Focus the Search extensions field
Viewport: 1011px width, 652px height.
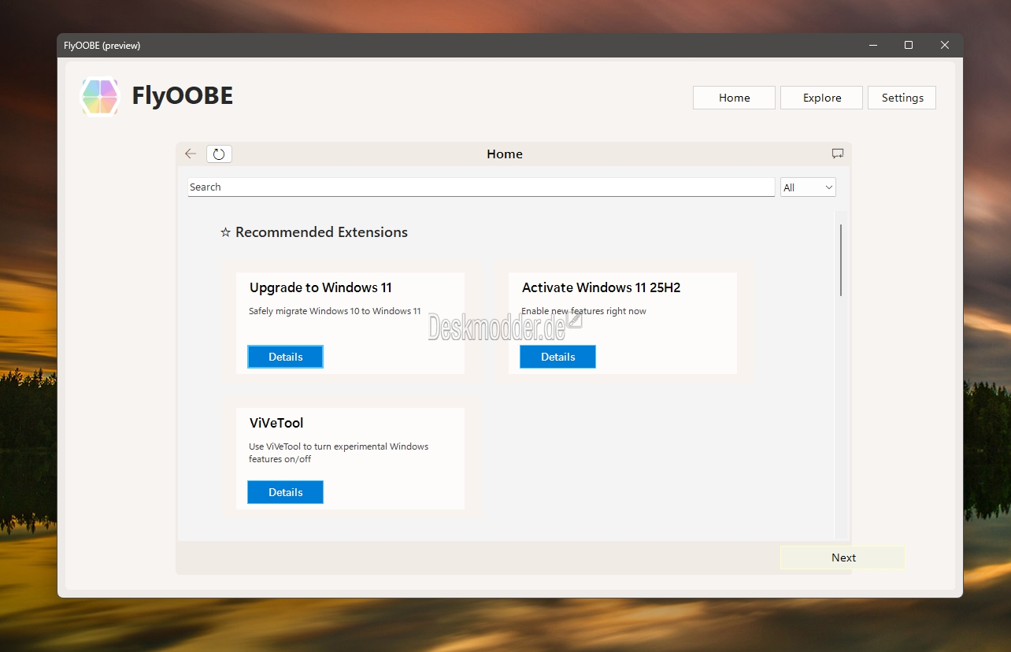click(x=480, y=187)
